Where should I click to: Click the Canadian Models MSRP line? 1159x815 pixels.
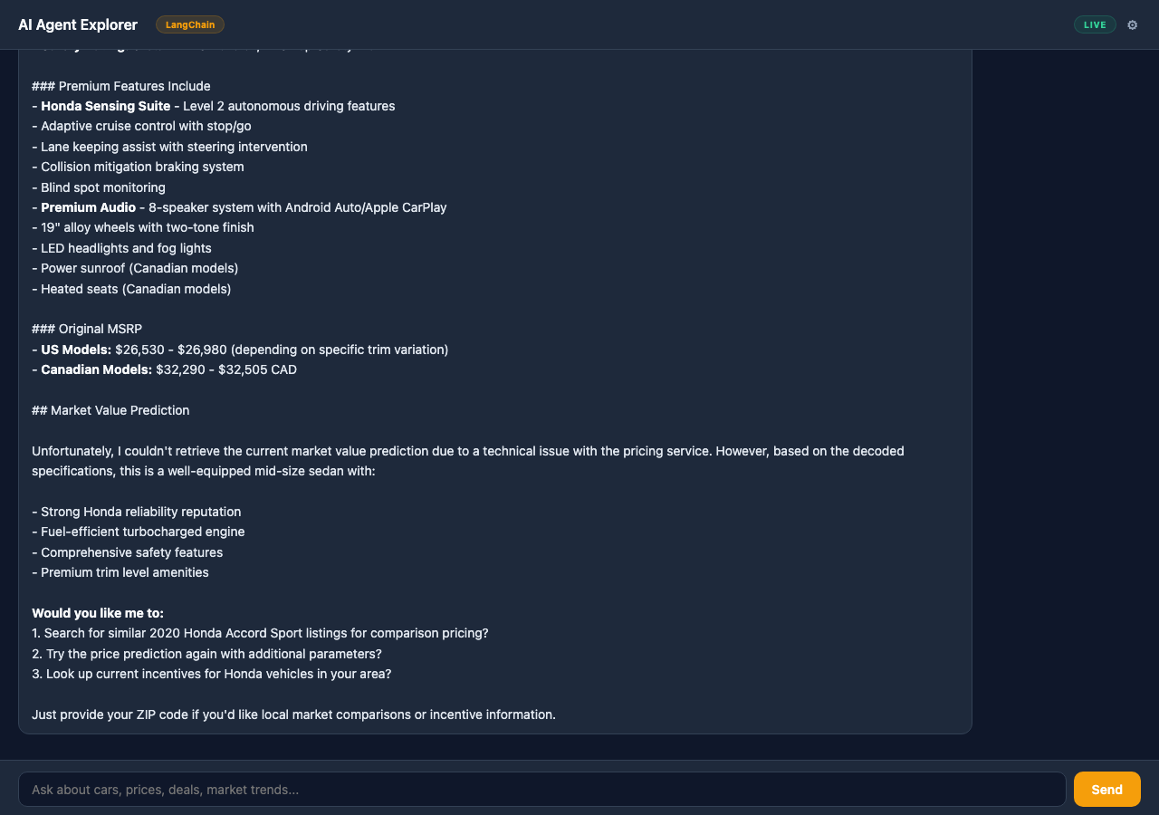pos(164,369)
